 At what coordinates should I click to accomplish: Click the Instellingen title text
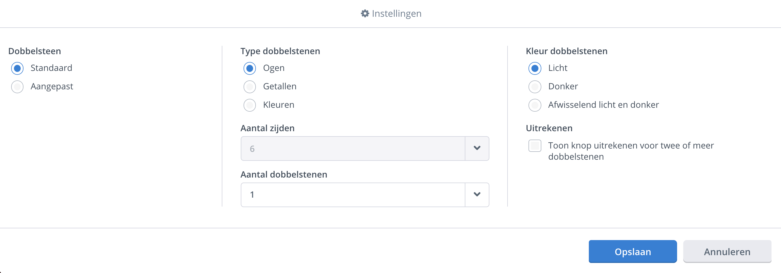coord(397,14)
